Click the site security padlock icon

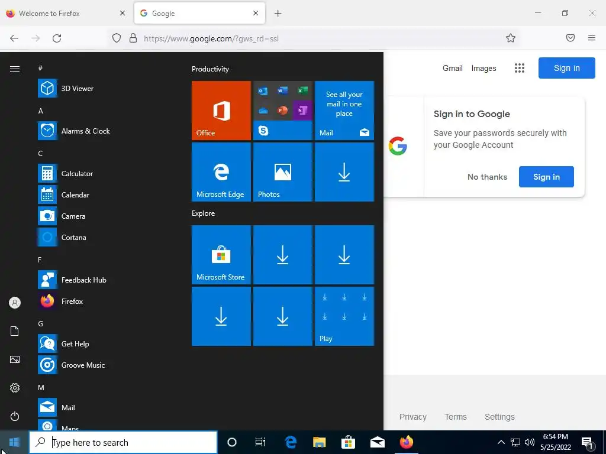click(x=133, y=38)
